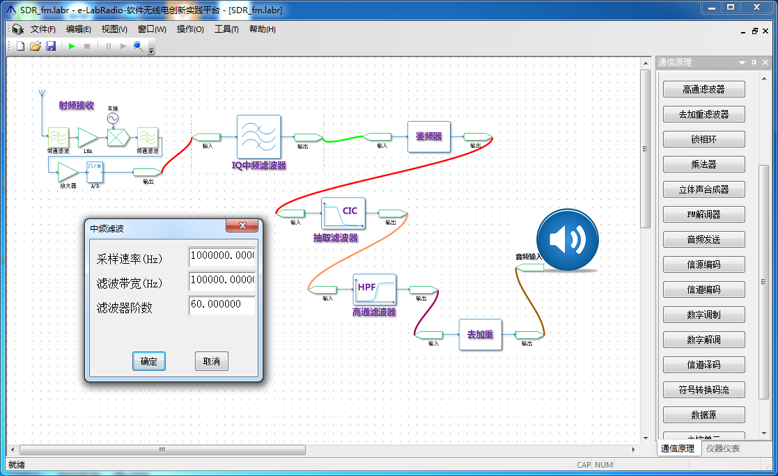The height and width of the screenshot is (476, 778).
Task: Switch to the 仪器仪表 tab
Action: pos(722,448)
